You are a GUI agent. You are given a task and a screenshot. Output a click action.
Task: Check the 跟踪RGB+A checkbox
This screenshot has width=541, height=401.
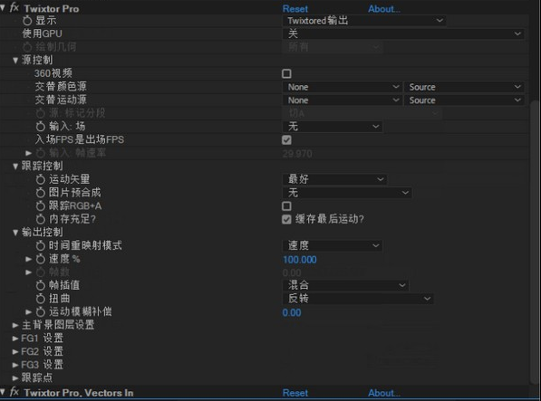pos(286,206)
